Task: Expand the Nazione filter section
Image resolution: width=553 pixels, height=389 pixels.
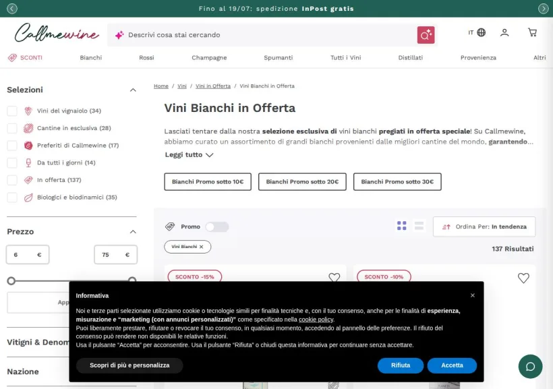Action: [x=23, y=371]
